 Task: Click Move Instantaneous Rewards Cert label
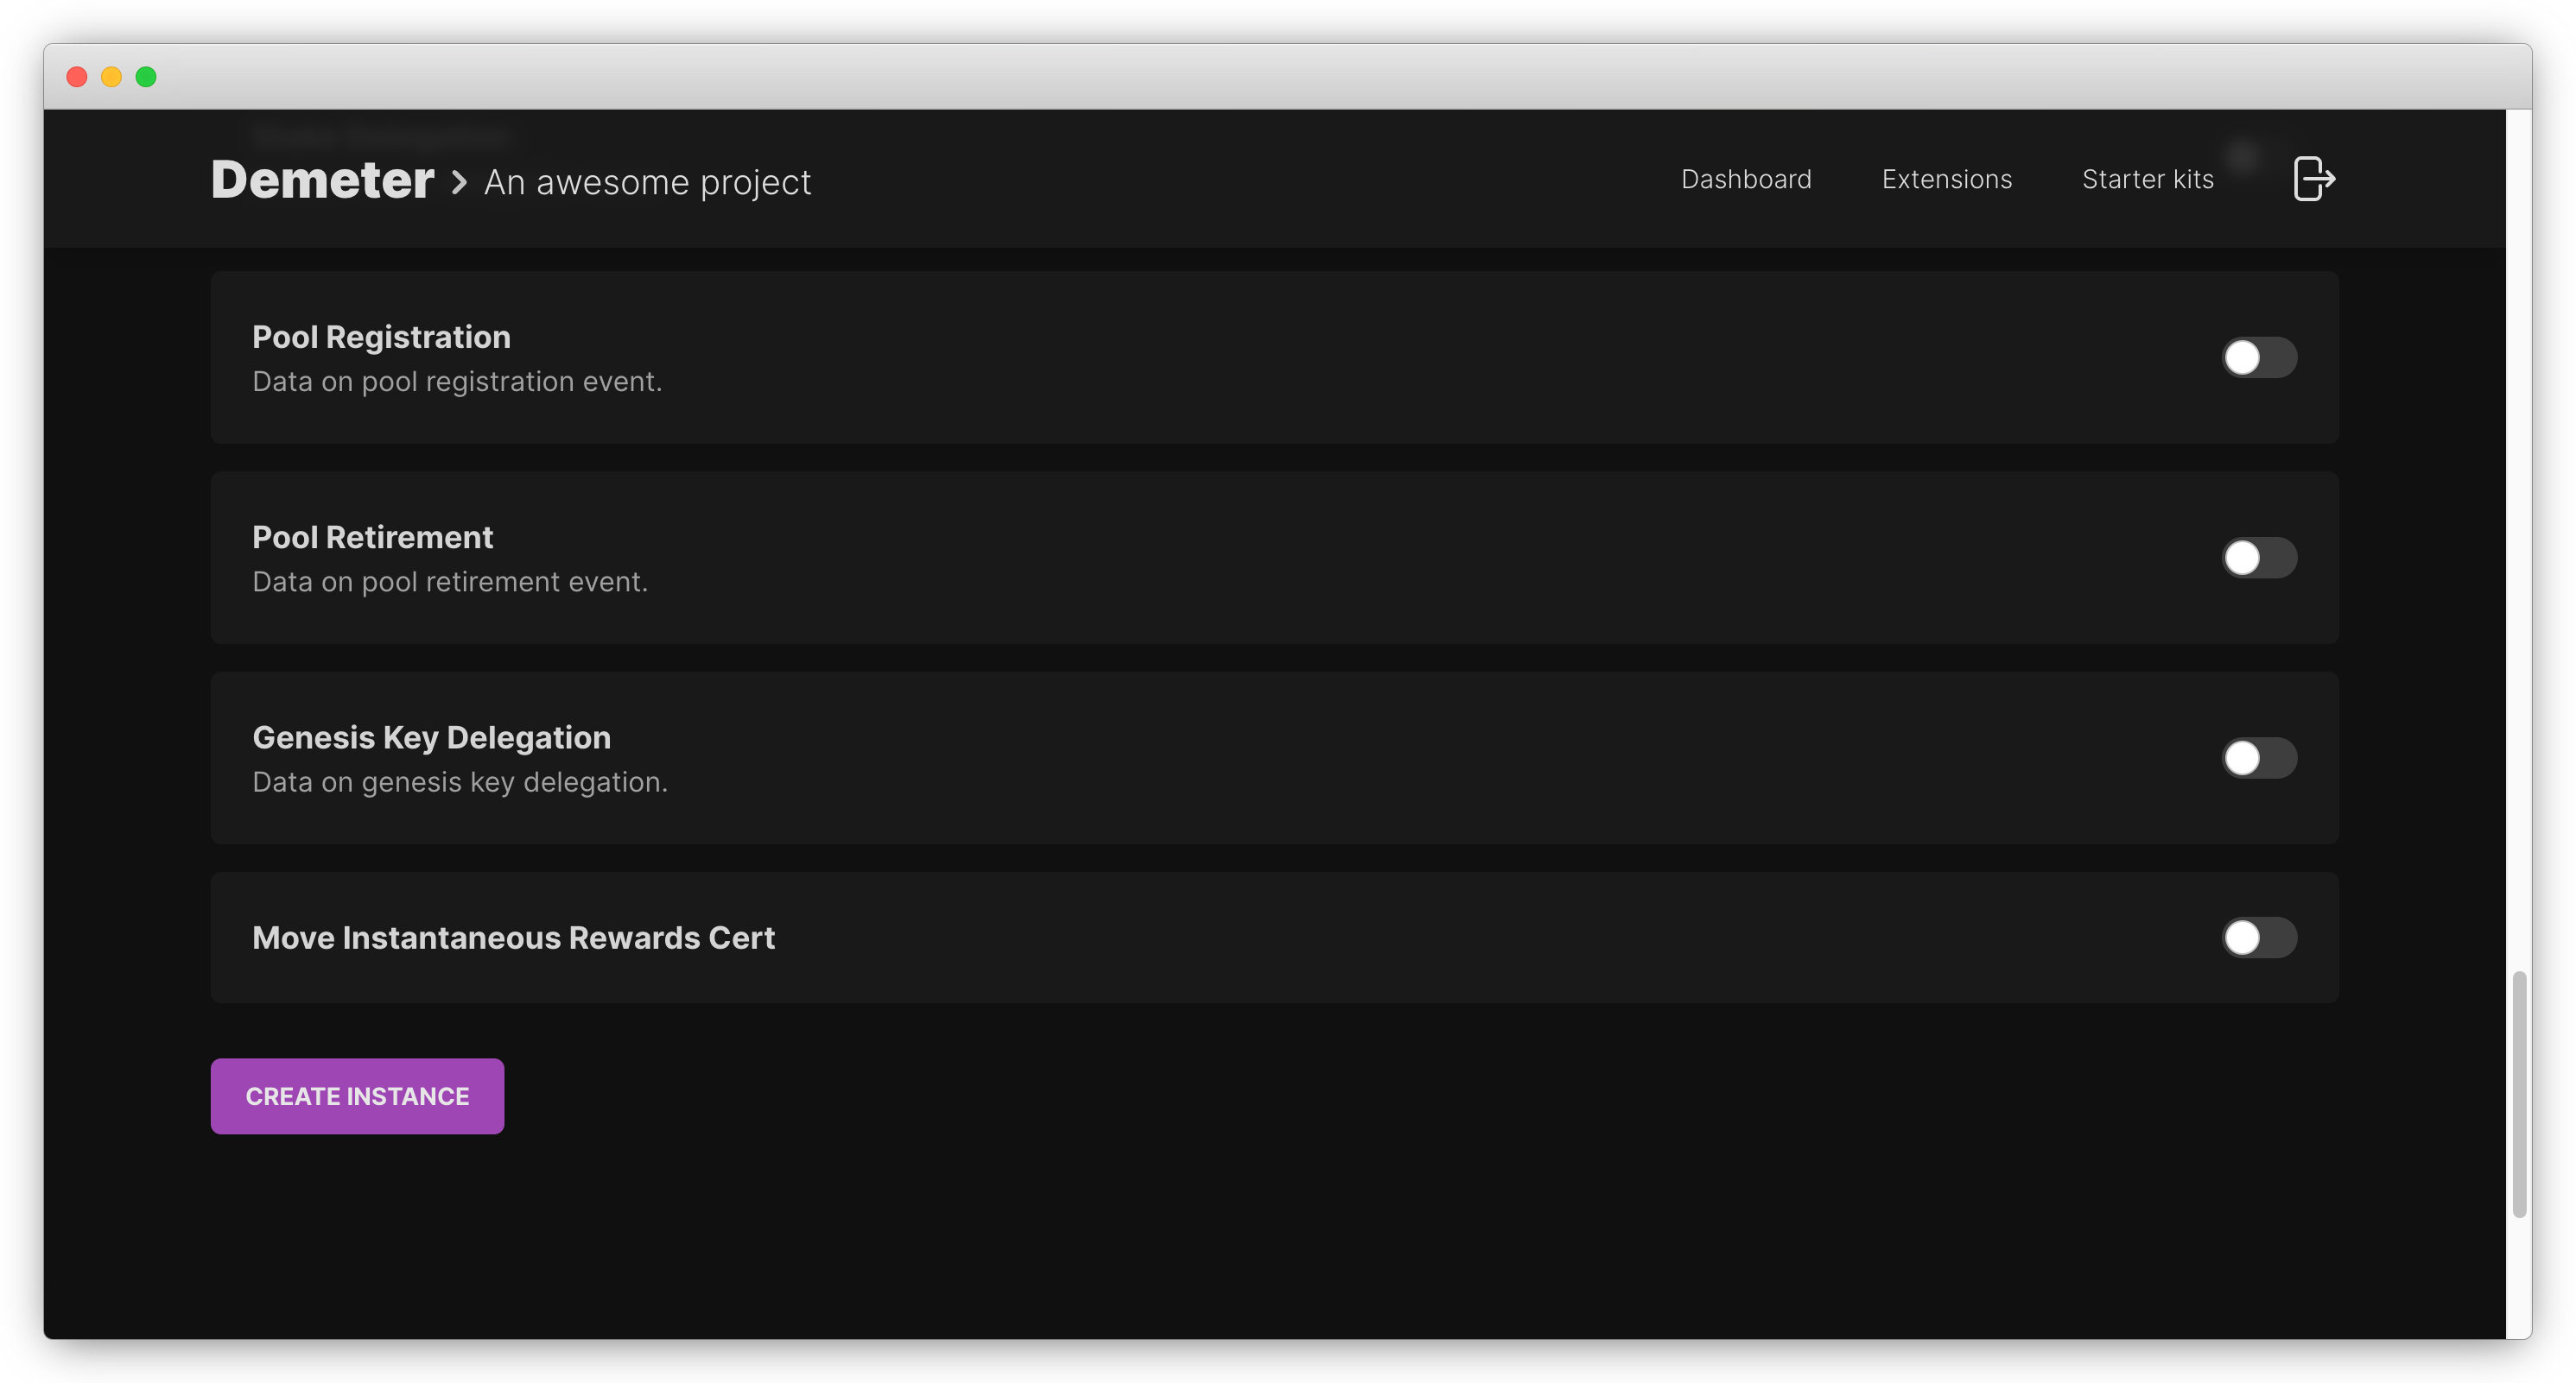pyautogui.click(x=513, y=938)
